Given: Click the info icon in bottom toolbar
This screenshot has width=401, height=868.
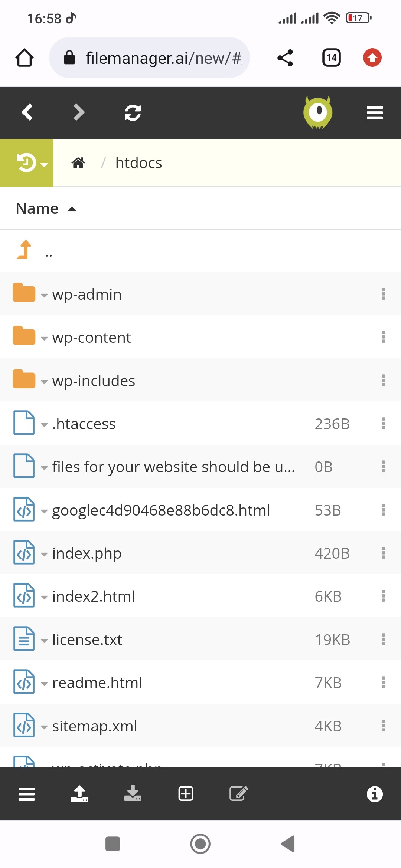Looking at the screenshot, I should [375, 794].
